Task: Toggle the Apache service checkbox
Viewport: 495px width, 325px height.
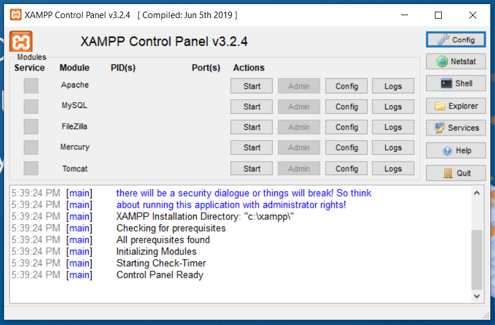Action: [31, 86]
